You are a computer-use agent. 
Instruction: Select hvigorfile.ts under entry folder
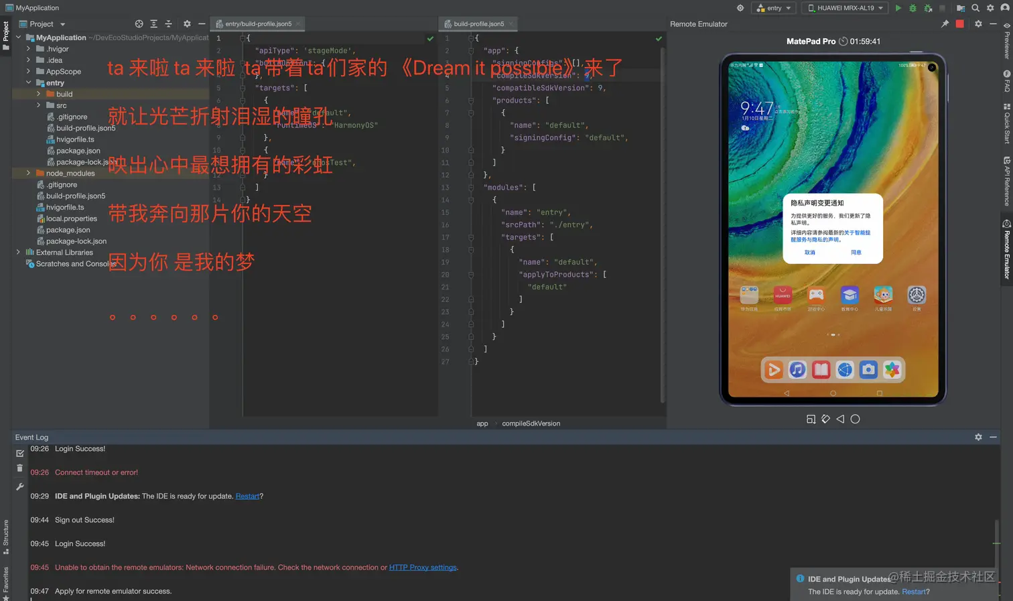tap(75, 139)
